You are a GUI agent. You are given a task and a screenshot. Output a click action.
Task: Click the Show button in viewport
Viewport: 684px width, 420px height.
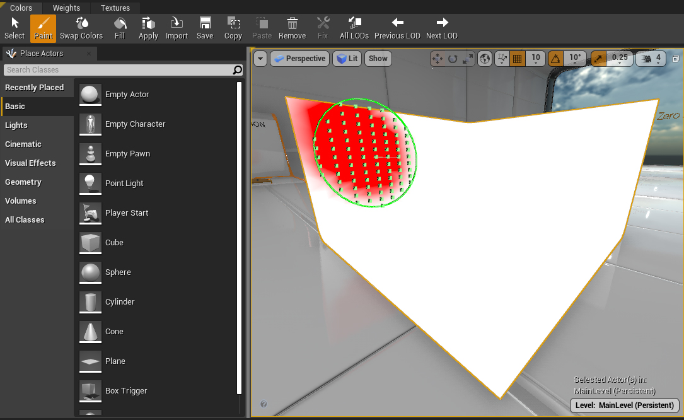(x=378, y=59)
